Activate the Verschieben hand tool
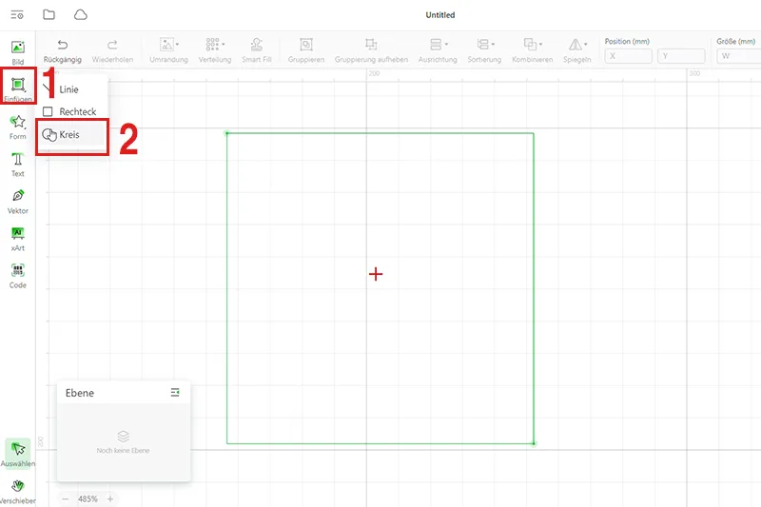The height and width of the screenshot is (507, 761). tap(18, 492)
